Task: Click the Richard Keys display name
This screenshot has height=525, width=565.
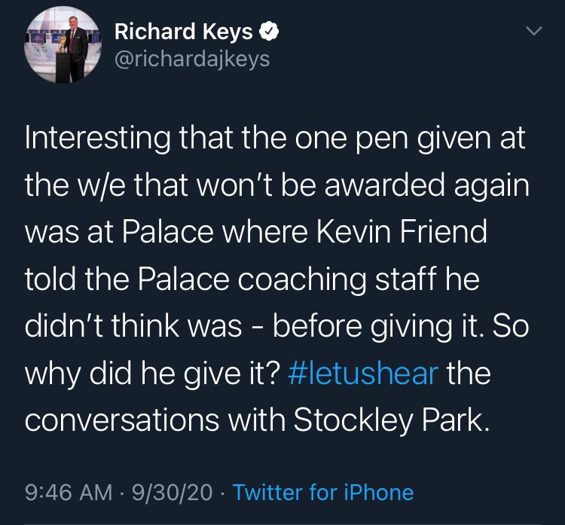Action: pos(183,31)
